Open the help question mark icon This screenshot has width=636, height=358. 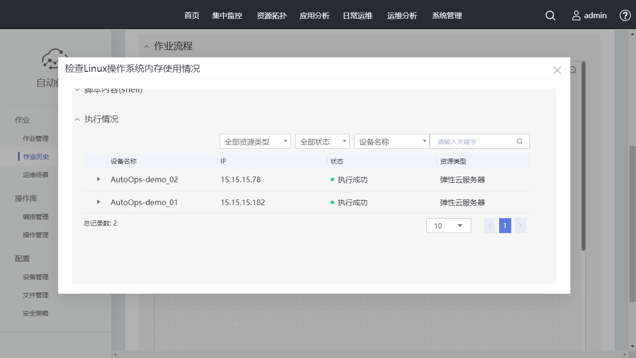click(x=625, y=15)
